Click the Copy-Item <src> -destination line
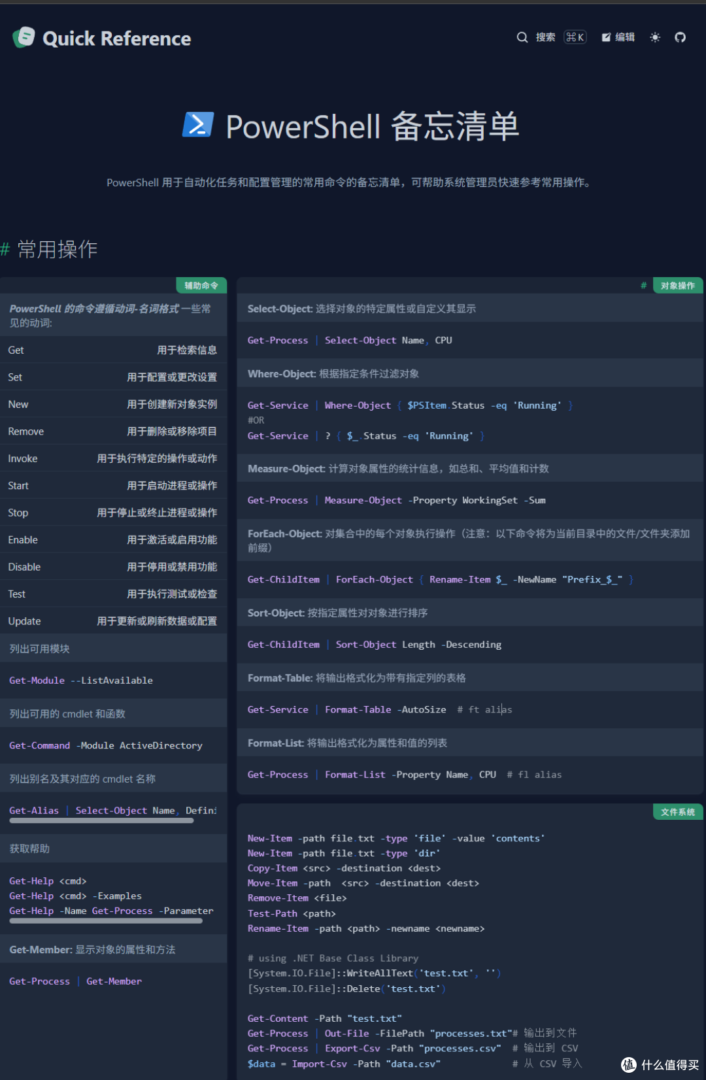Viewport: 706px width, 1080px height. [x=344, y=868]
